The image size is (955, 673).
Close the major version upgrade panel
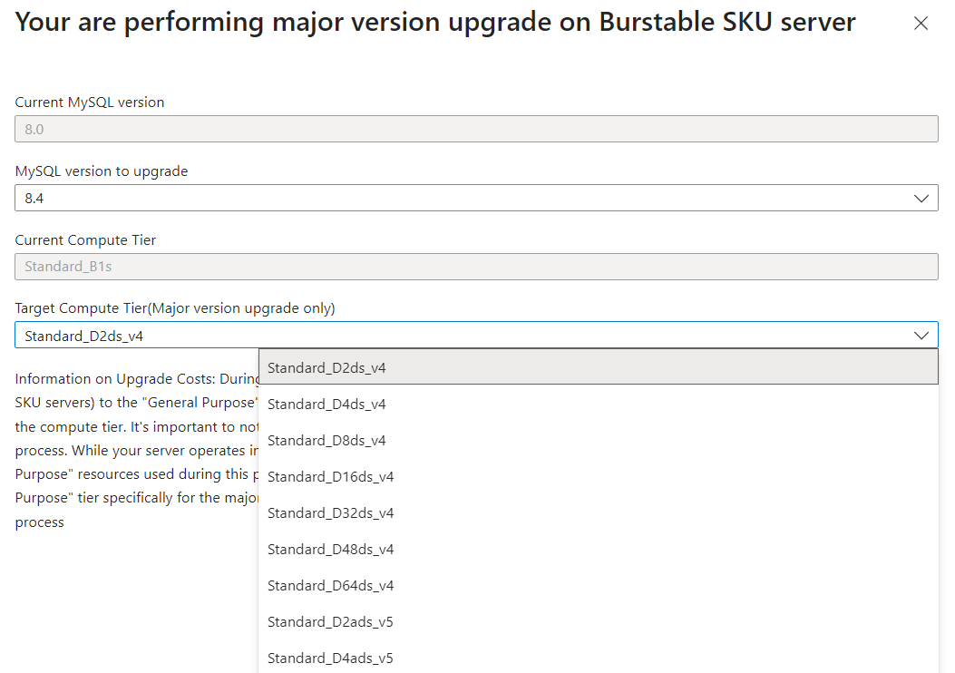pos(921,24)
